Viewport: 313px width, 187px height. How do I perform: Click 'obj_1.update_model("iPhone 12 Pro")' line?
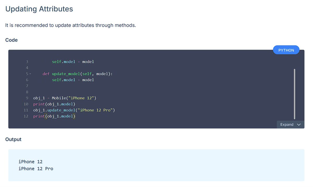(74, 110)
